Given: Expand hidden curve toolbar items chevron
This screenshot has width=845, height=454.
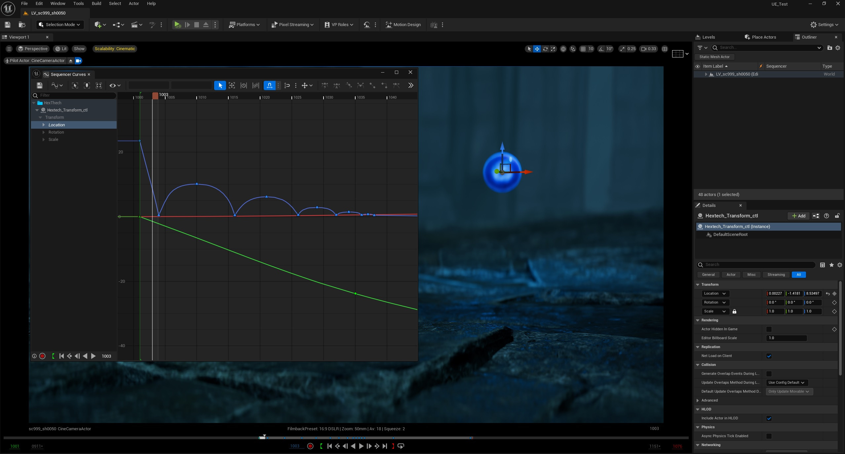Looking at the screenshot, I should [x=410, y=85].
